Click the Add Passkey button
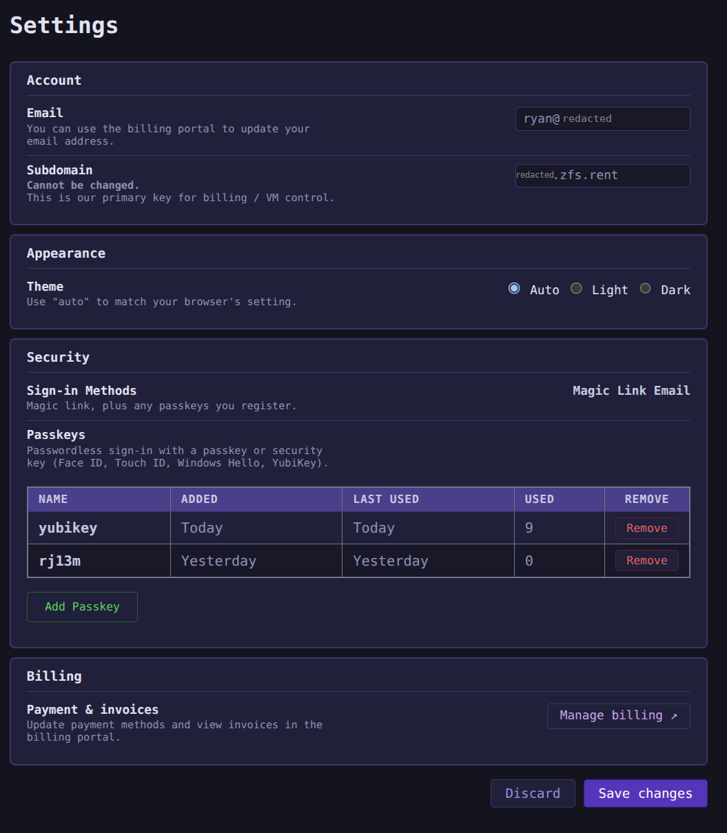The width and height of the screenshot is (727, 833). (82, 607)
